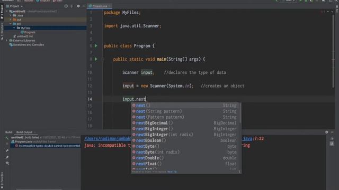This screenshot has width=339, height=190.
Task: Open the Project tool window side tab
Action: click(x=2, y=12)
